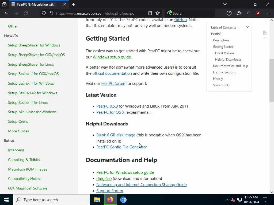Go back to the previous page
The height and width of the screenshot is (205, 274).
pyautogui.click(x=6, y=13)
